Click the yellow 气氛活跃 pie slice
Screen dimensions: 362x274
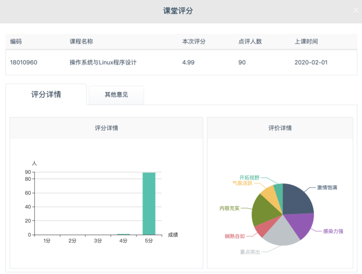268,192
